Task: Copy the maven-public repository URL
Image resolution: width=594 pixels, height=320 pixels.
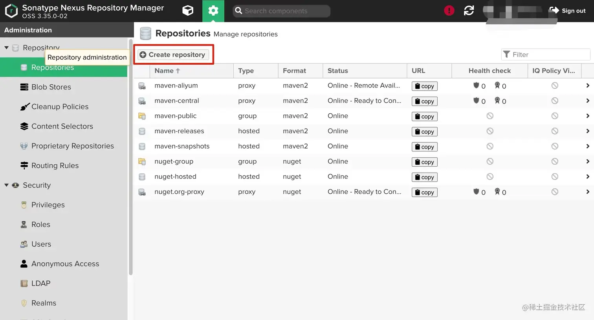Action: [424, 116]
